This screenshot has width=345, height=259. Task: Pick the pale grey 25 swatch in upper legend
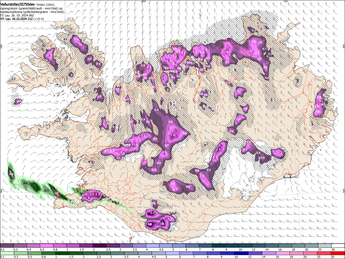(325, 246)
